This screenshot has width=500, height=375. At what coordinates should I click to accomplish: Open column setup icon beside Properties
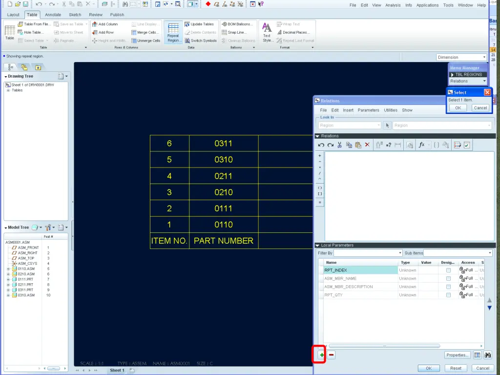click(477, 355)
